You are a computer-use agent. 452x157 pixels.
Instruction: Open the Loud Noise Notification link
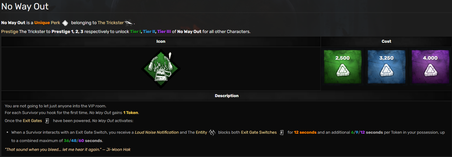tap(157, 132)
